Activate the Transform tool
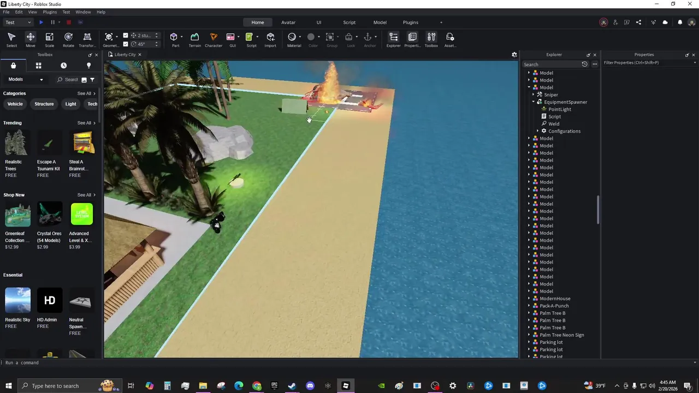Image resolution: width=699 pixels, height=393 pixels. 87,40
